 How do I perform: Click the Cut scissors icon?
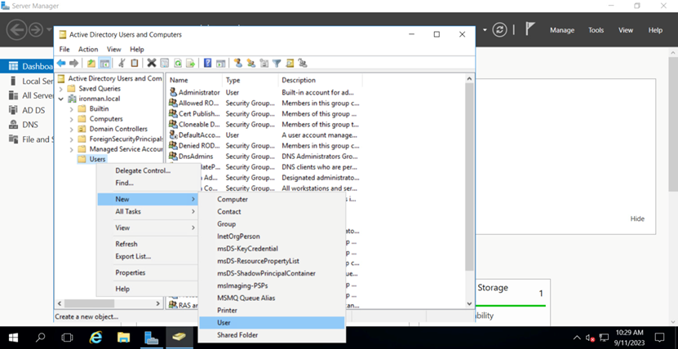(122, 64)
